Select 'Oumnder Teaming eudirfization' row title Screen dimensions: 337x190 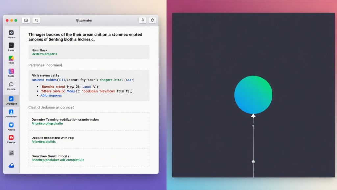(x=65, y=119)
